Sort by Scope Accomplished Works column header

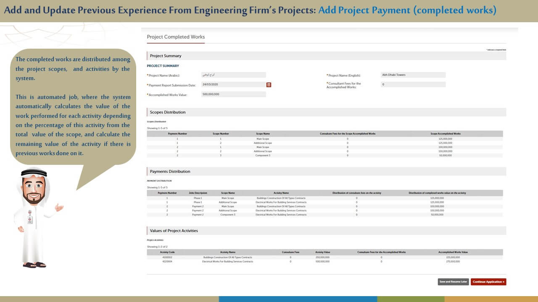coord(446,134)
